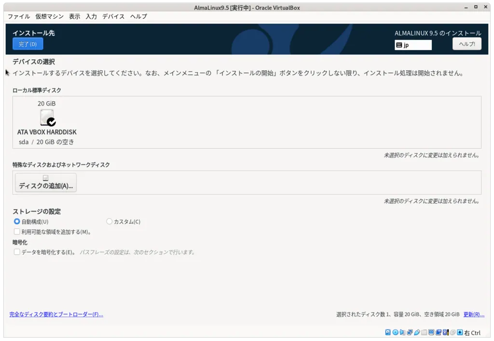Image resolution: width=494 pixels, height=341 pixels.
Task: Click the audio status icon in VirtualBox
Action: pos(402,332)
